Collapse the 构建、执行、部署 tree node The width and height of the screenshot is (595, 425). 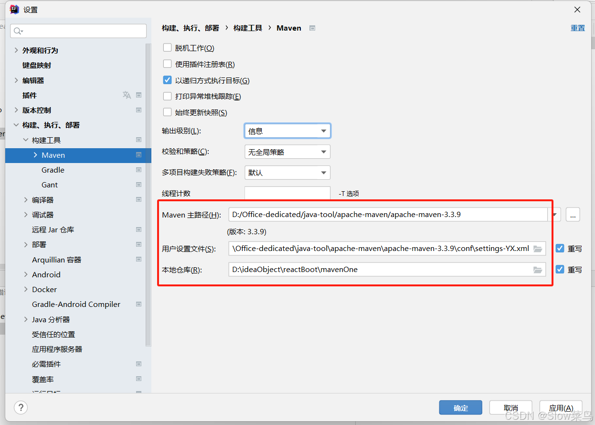point(16,125)
